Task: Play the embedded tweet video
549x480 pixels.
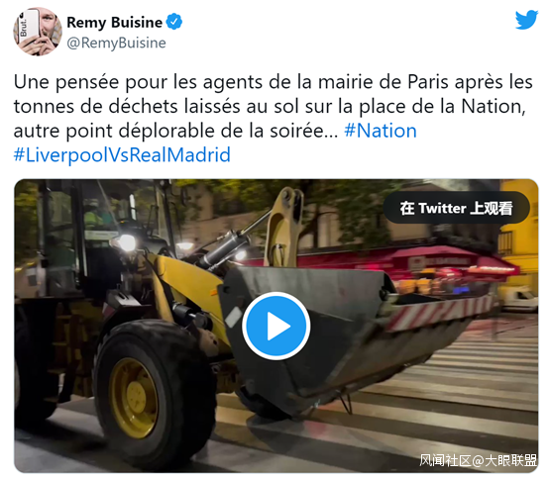Action: [x=275, y=326]
